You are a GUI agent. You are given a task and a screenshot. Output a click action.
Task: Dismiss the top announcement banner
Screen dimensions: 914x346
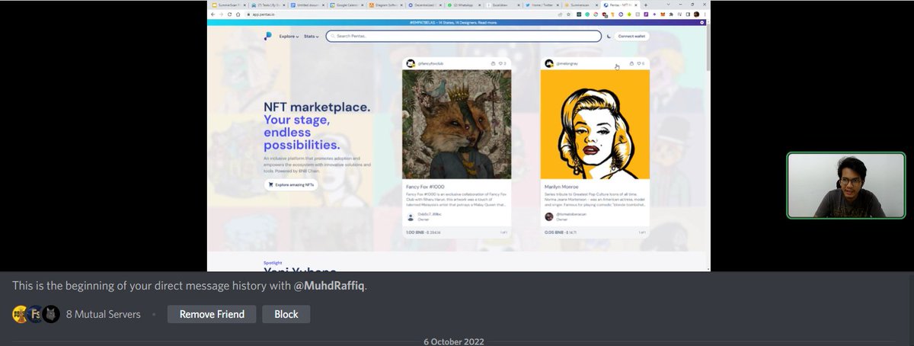click(x=702, y=23)
